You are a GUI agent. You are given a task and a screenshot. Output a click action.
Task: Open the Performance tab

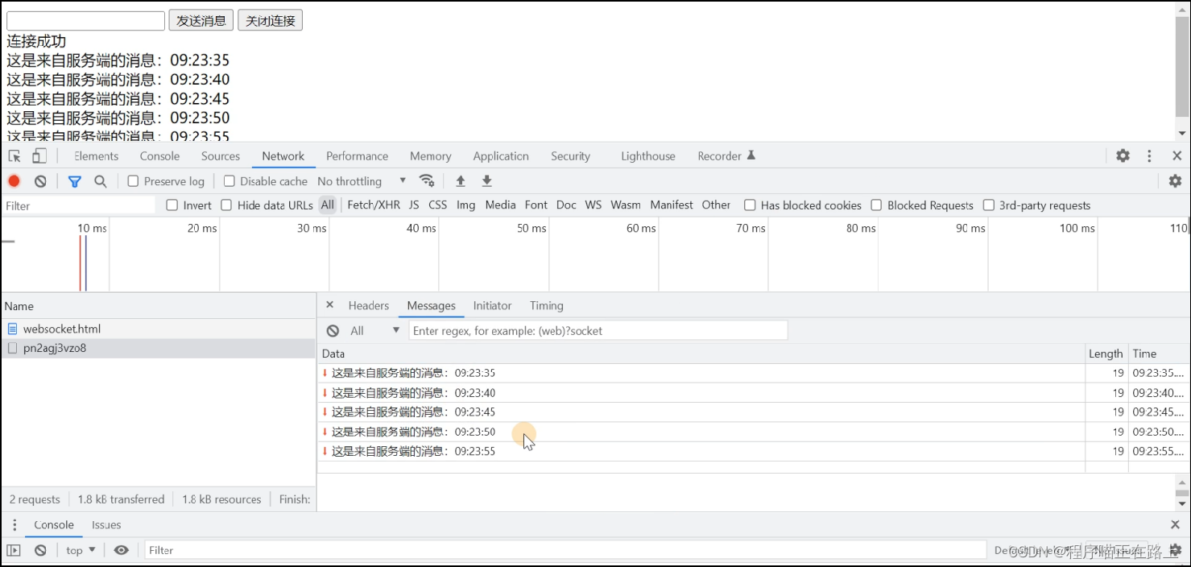coord(357,156)
